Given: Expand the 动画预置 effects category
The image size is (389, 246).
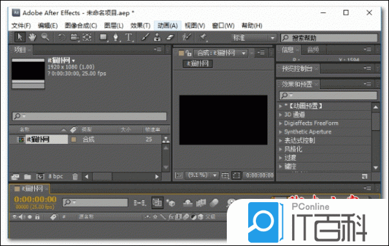Looking at the screenshot, I should 280,106.
